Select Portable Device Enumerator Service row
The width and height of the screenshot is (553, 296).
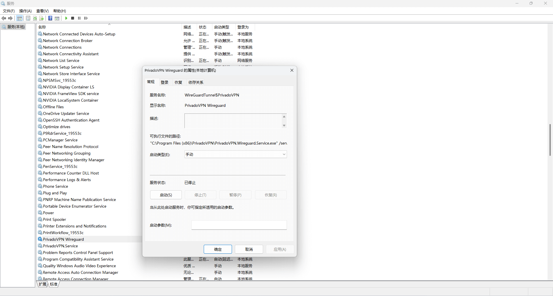click(x=89, y=206)
